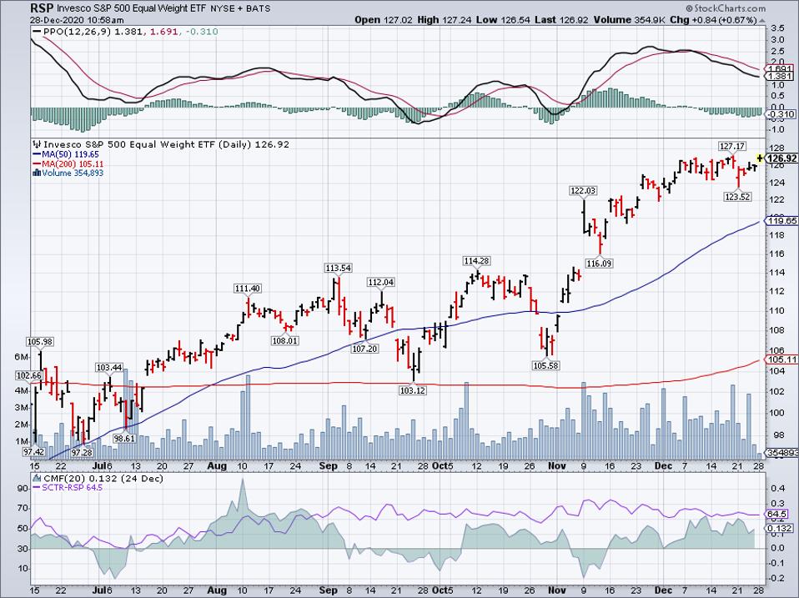799x598 pixels.
Task: Click the purple SCTR-RSP line swatch
Action: pyautogui.click(x=37, y=488)
